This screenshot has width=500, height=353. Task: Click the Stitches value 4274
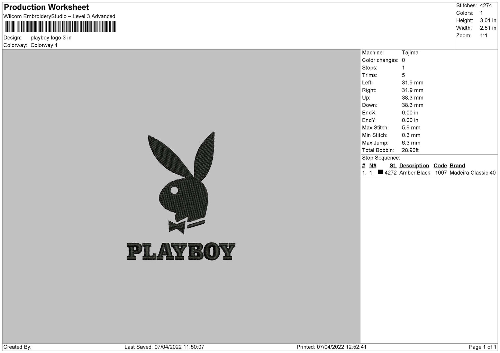click(486, 6)
